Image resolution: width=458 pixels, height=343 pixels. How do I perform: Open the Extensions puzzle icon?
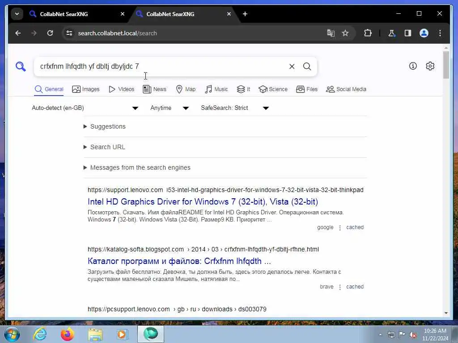[368, 33]
